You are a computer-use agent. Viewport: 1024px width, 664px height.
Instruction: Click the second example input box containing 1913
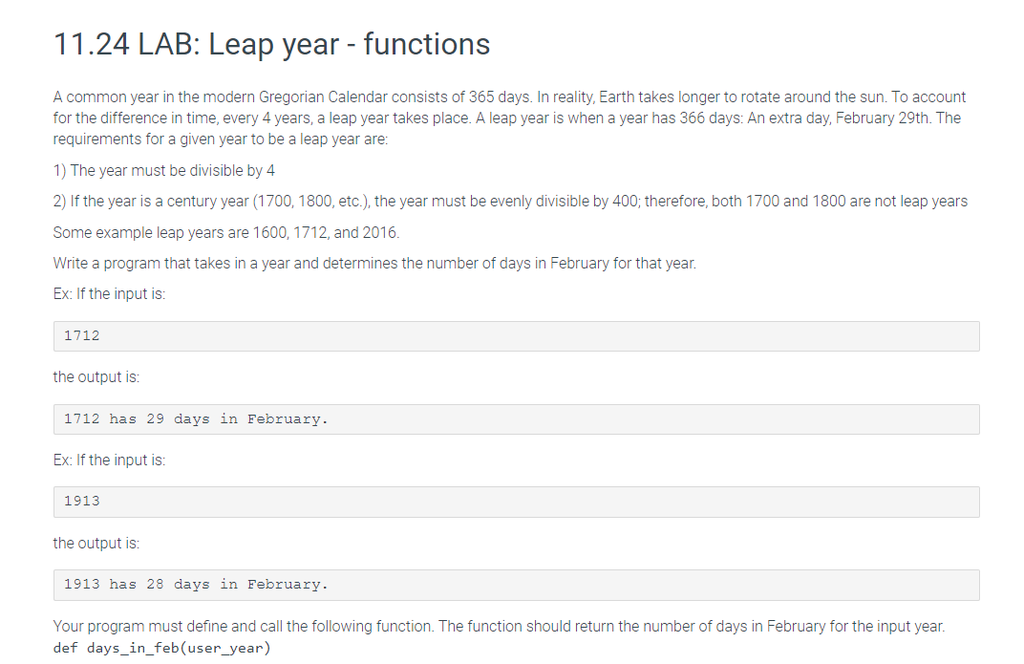coord(516,503)
